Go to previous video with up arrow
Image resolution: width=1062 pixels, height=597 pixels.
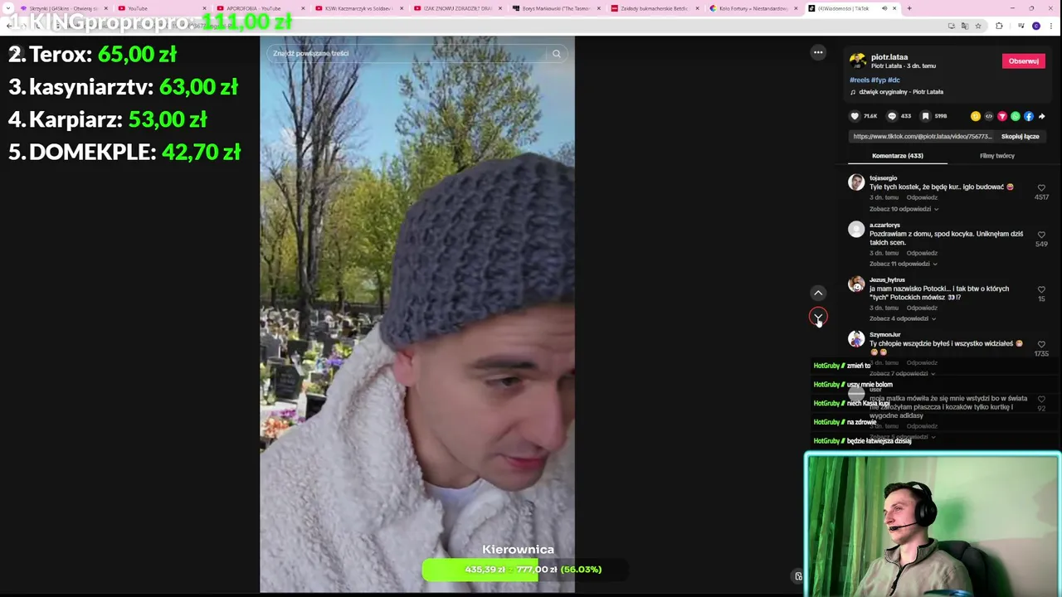point(818,293)
